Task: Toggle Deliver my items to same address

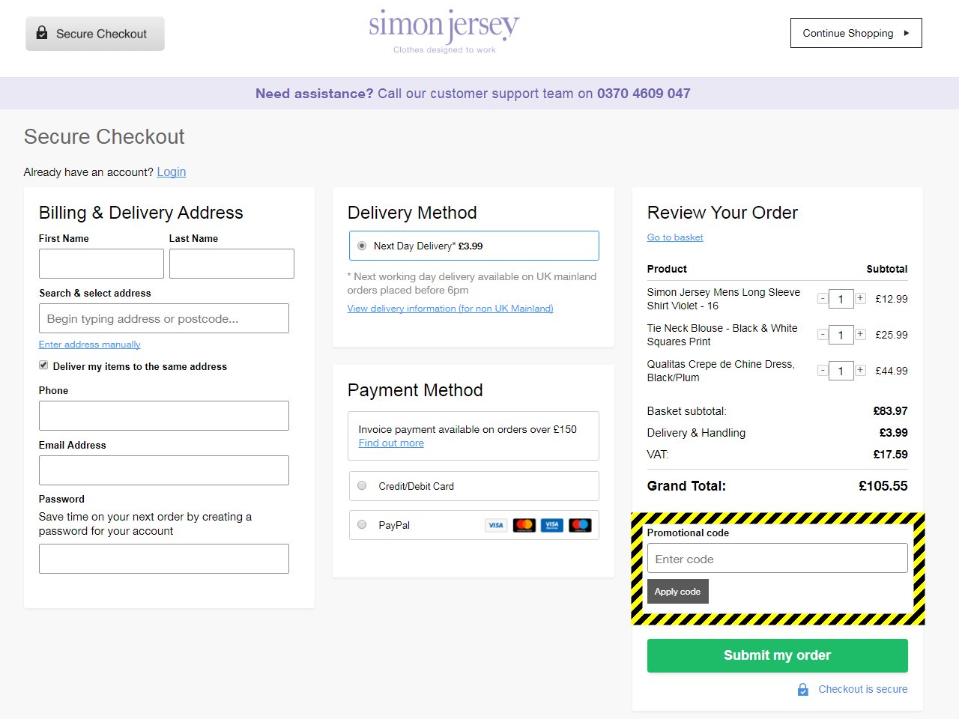Action: pyautogui.click(x=43, y=365)
